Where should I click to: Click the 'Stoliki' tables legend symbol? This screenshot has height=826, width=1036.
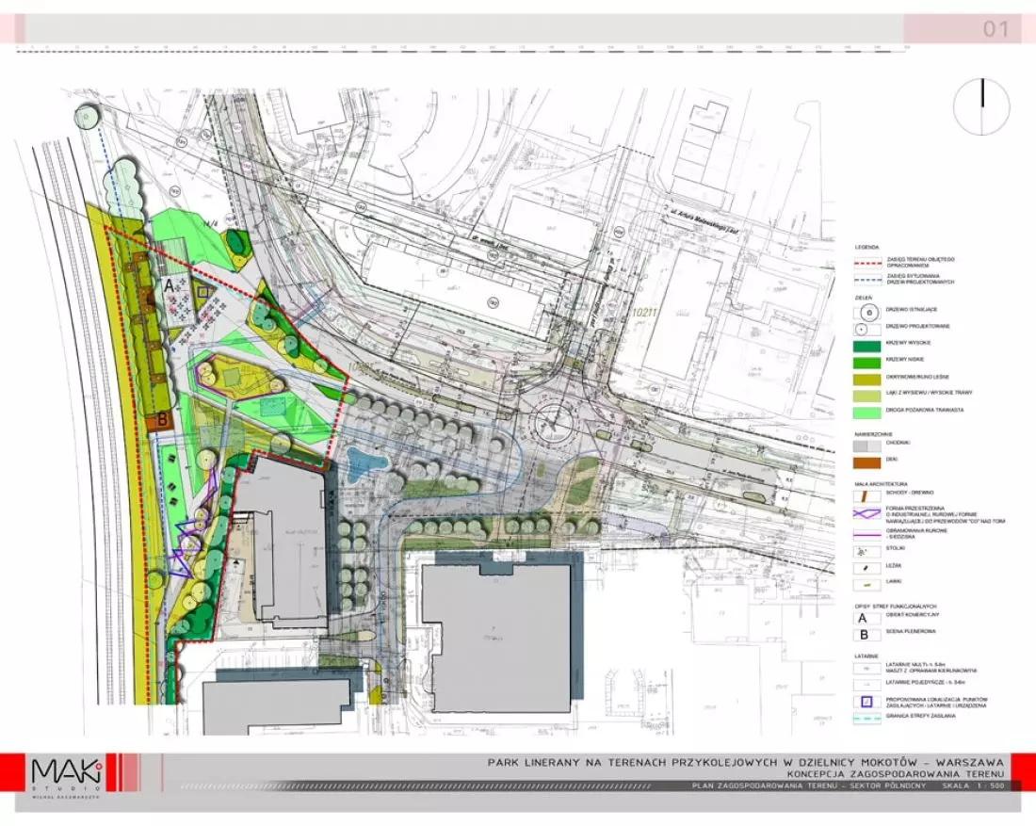tap(866, 550)
